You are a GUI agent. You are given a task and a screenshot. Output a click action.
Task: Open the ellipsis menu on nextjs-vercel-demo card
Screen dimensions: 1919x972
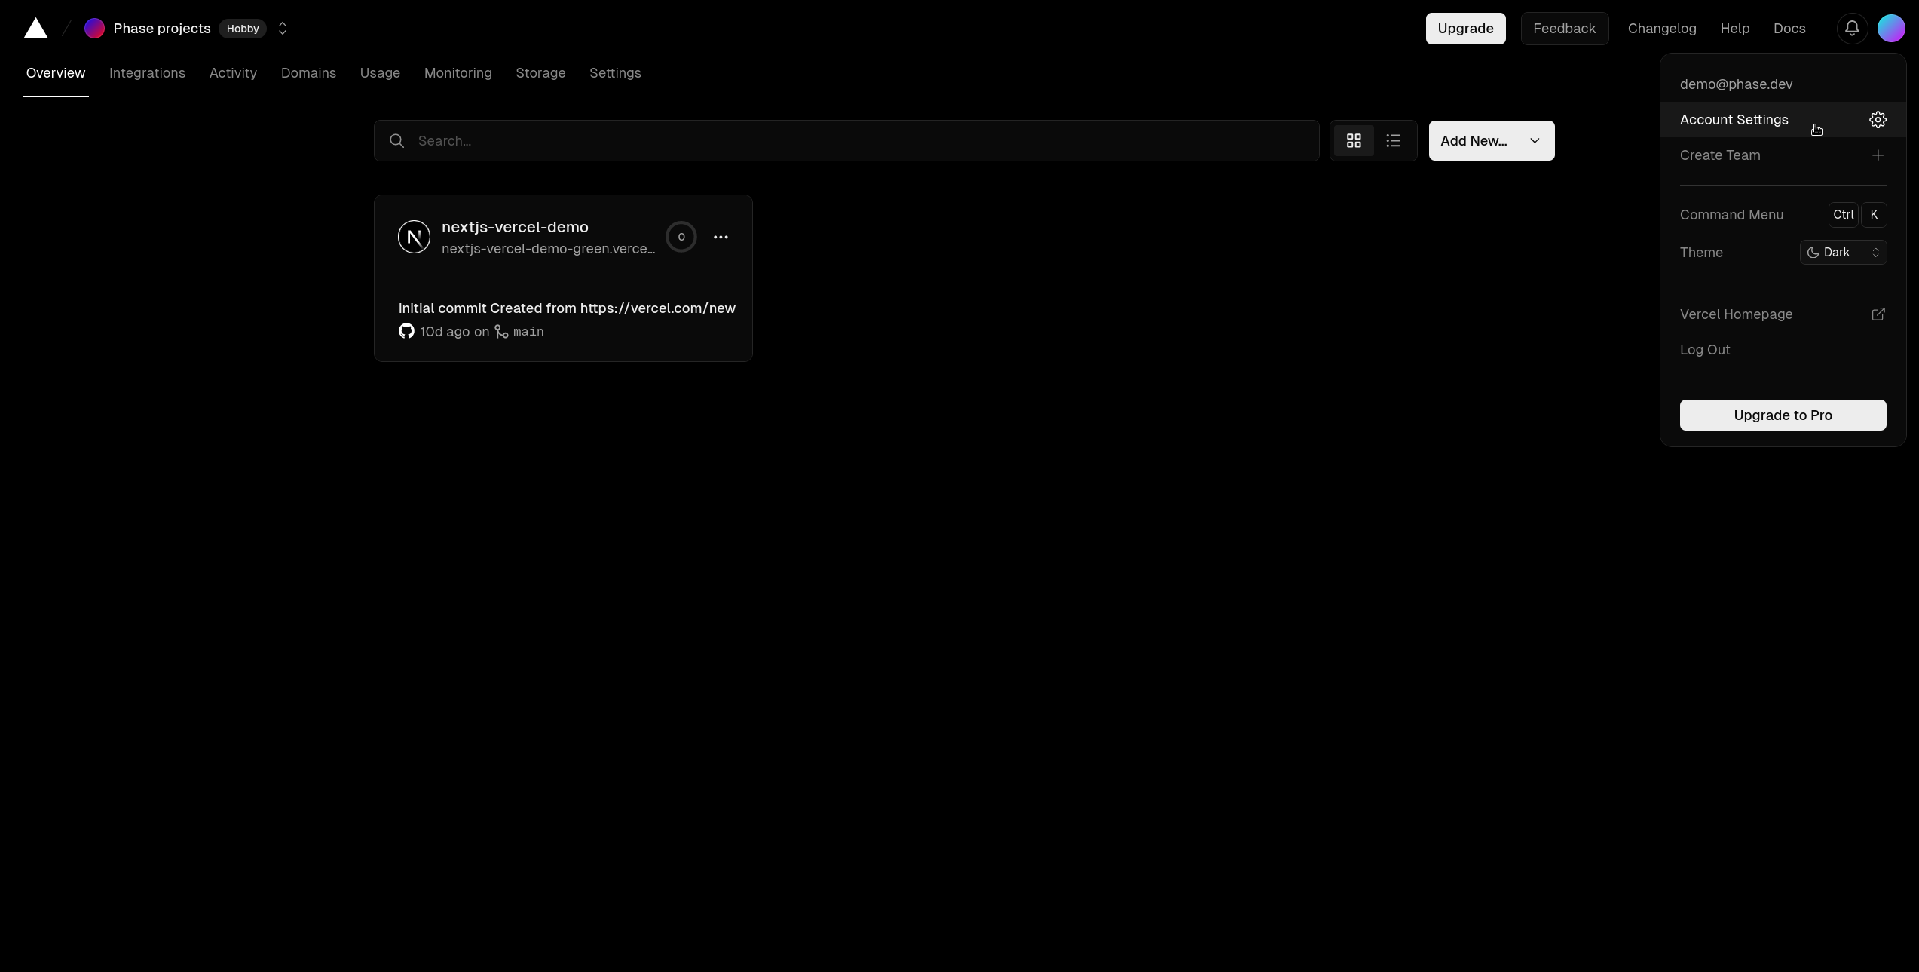pos(721,236)
